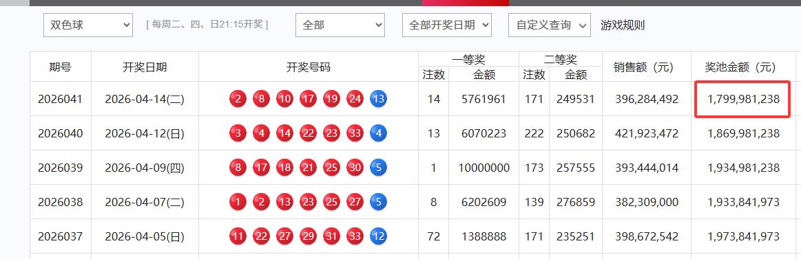Click red ball 2 in issue 2026041
801x259 pixels.
tap(238, 99)
